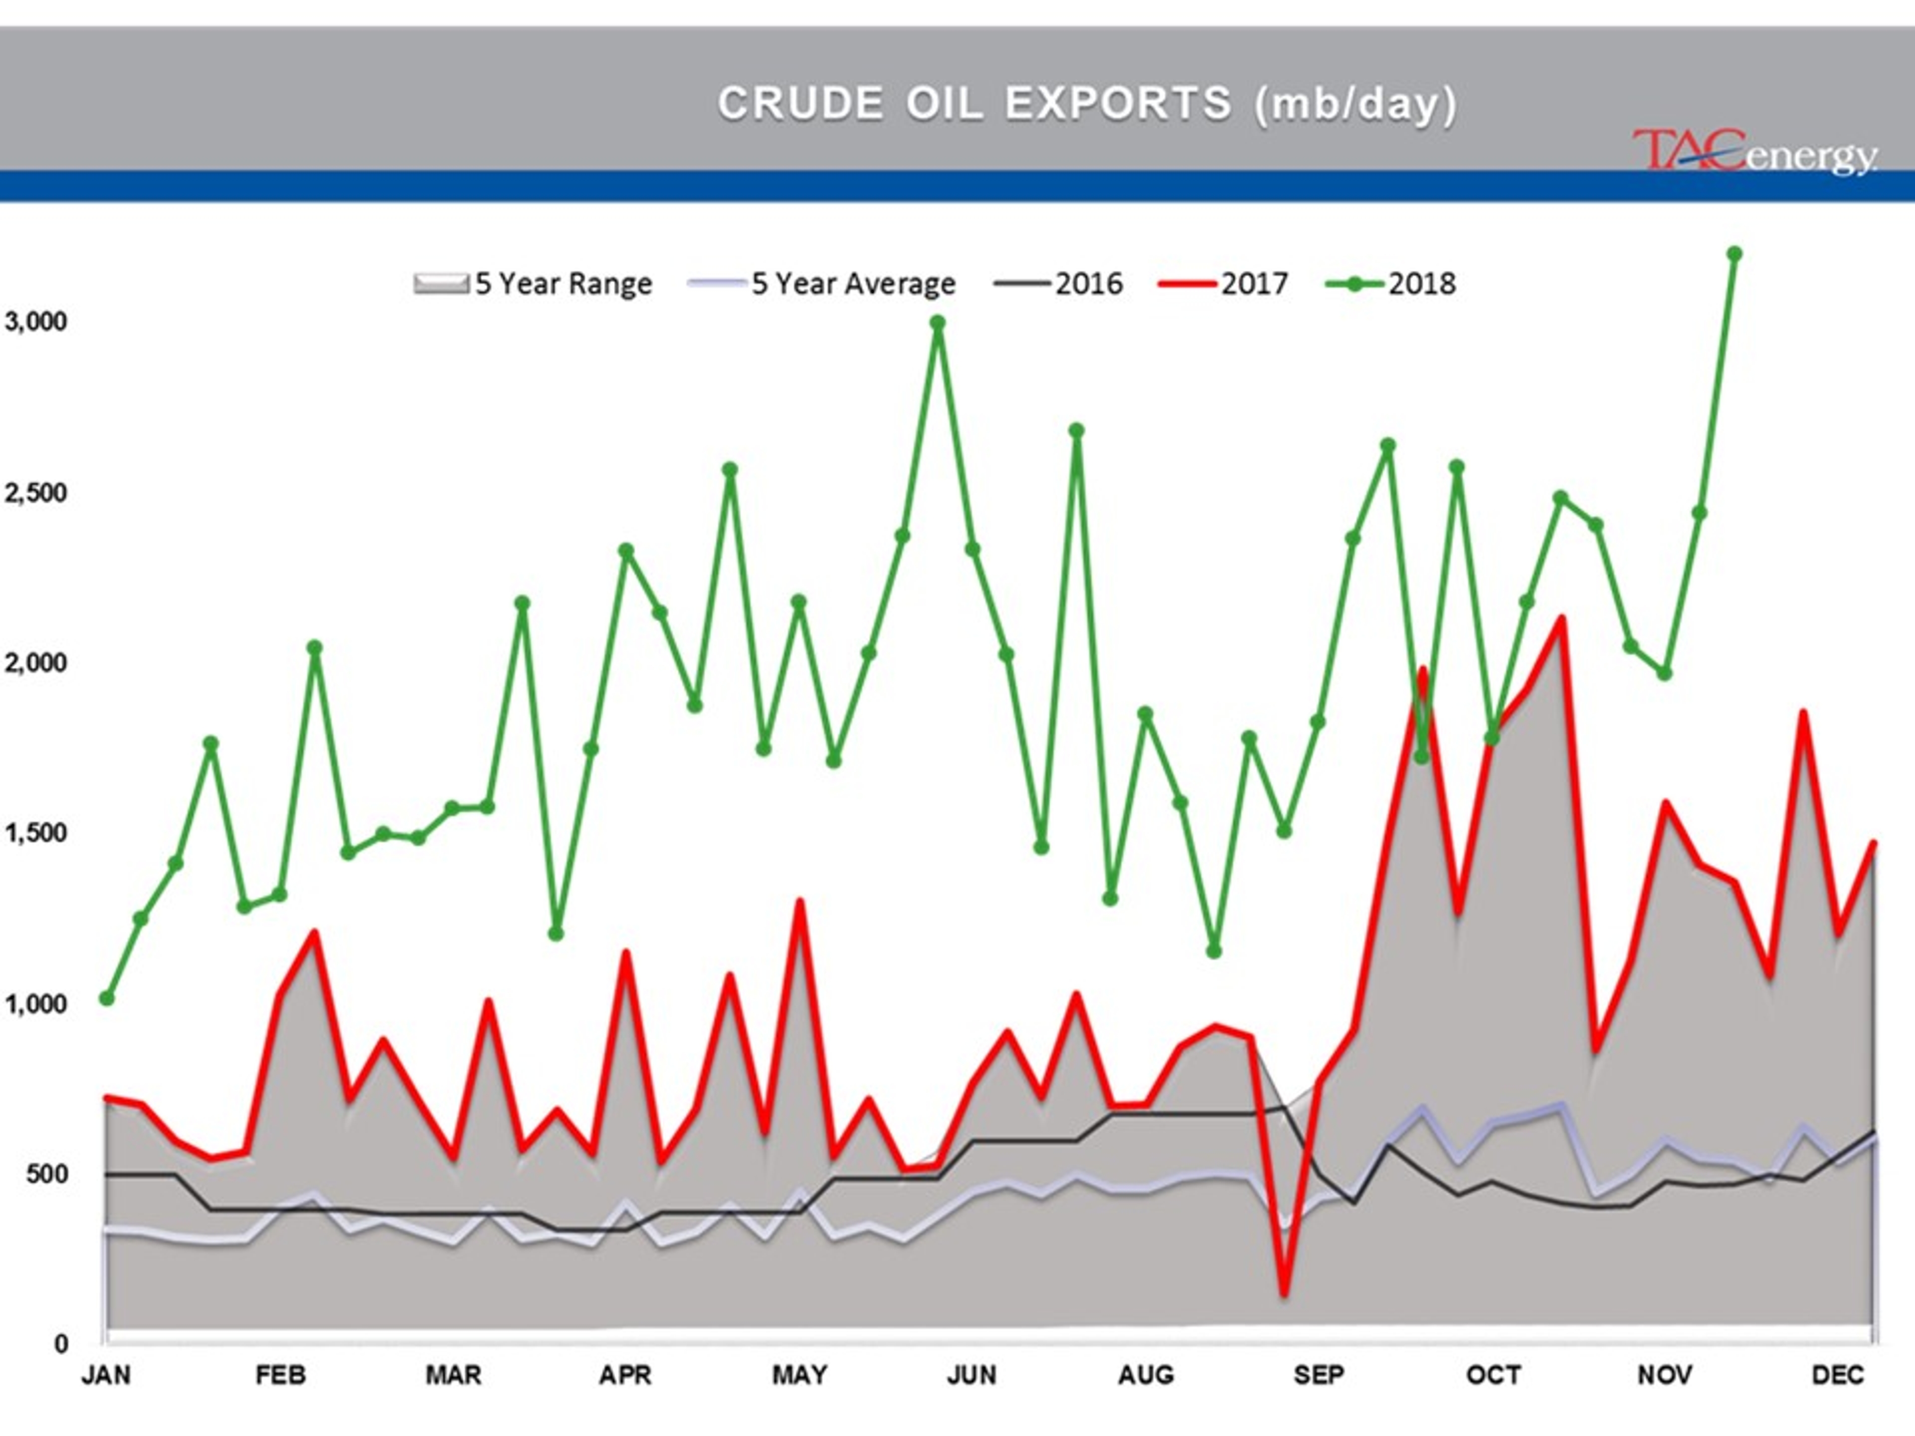Screen dimensions: 1915x1436
Task: Click the 'AUG' x-axis label
Action: tap(1146, 1375)
